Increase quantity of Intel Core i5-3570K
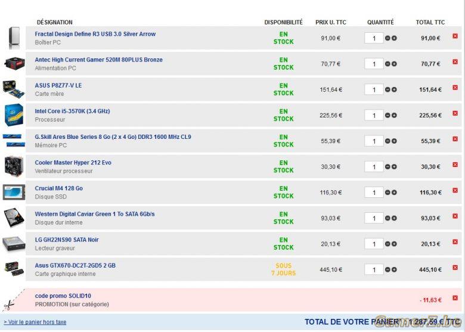Image resolution: width=465 pixels, height=332 pixels. click(394, 115)
